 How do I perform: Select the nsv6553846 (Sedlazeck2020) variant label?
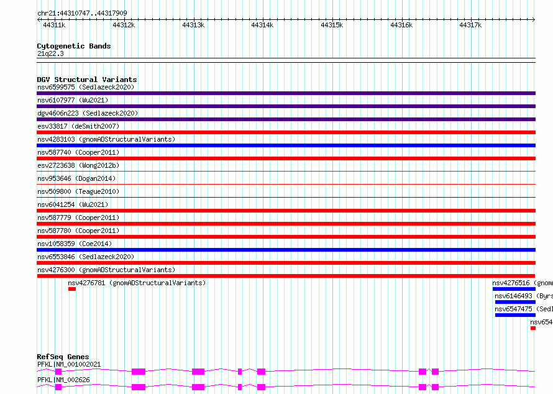click(86, 257)
